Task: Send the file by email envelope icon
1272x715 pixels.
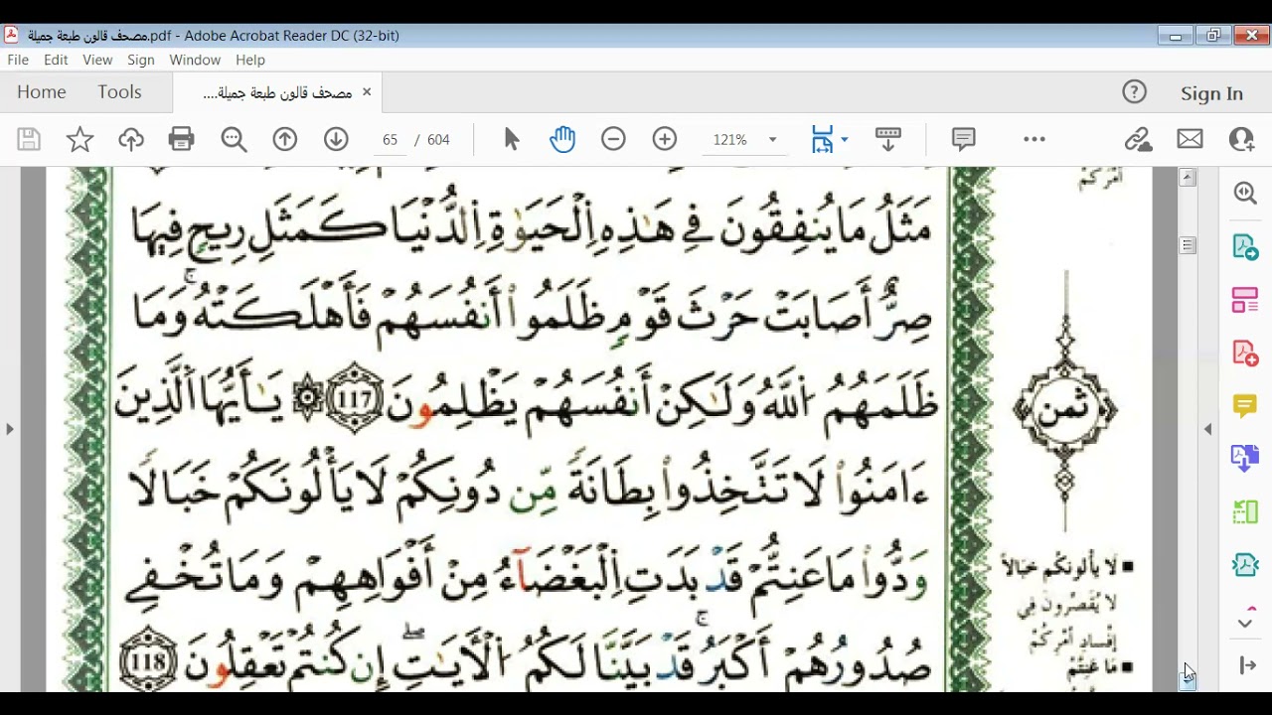Action: point(1190,140)
